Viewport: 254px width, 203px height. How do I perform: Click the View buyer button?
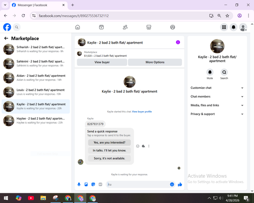click(102, 62)
